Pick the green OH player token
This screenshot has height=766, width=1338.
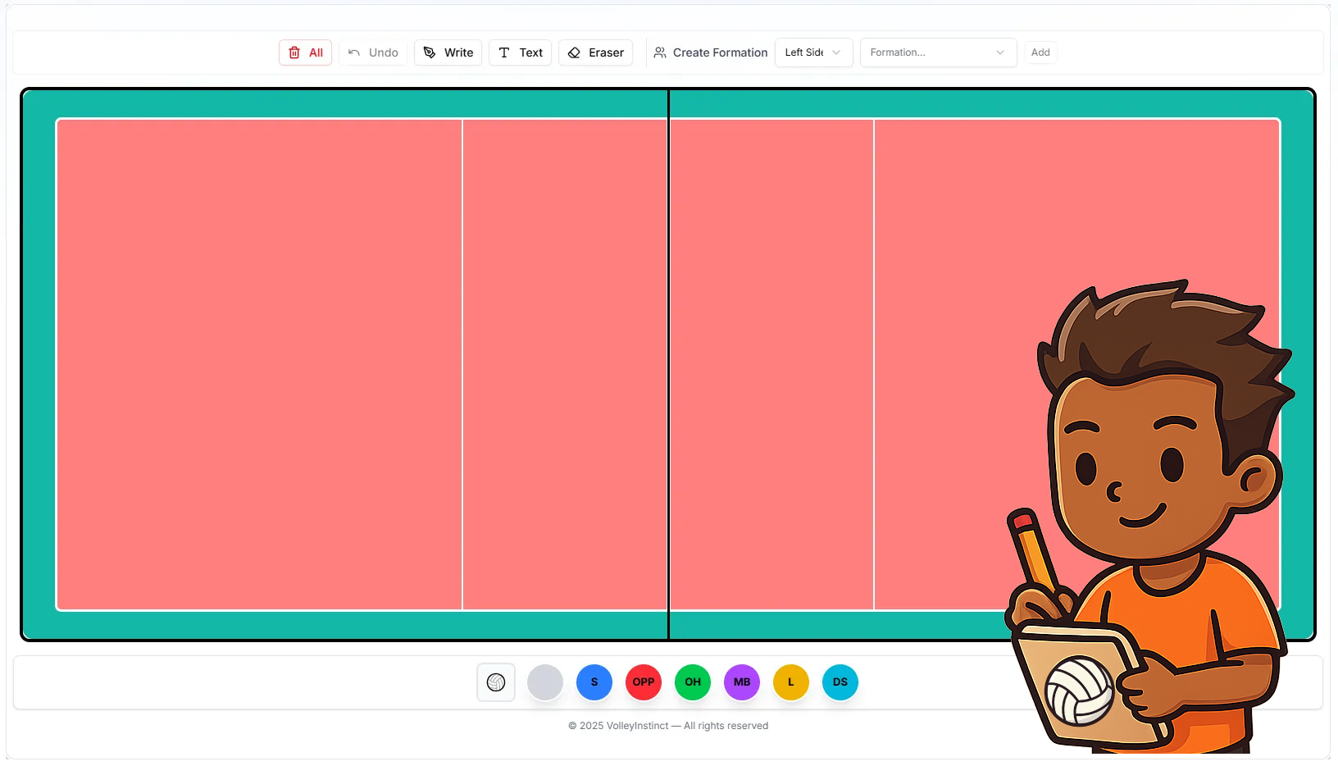pos(693,682)
